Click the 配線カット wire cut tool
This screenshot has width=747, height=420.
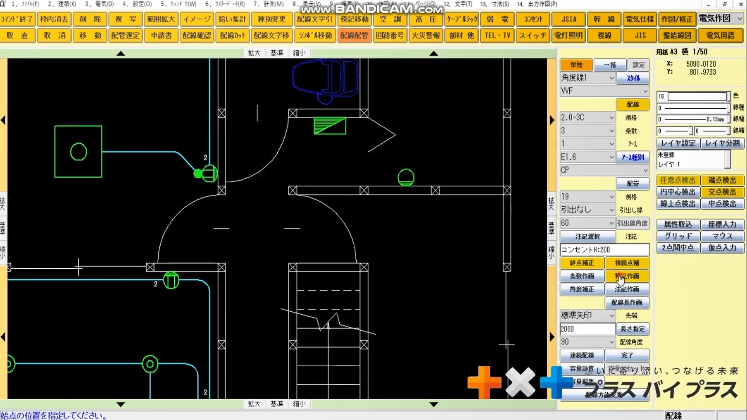(233, 36)
